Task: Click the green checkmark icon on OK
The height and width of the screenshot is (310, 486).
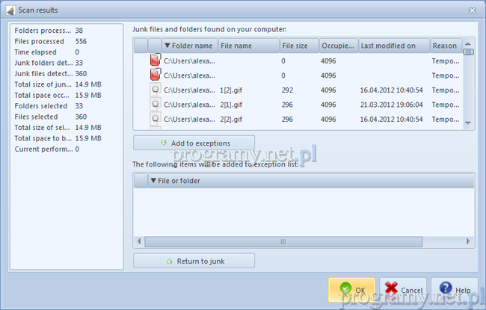Action: pos(345,289)
